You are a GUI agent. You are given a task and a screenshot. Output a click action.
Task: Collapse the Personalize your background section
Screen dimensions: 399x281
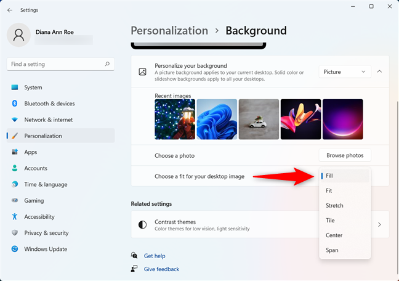click(x=379, y=71)
